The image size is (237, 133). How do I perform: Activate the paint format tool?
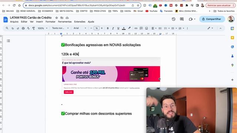click(x=34, y=28)
